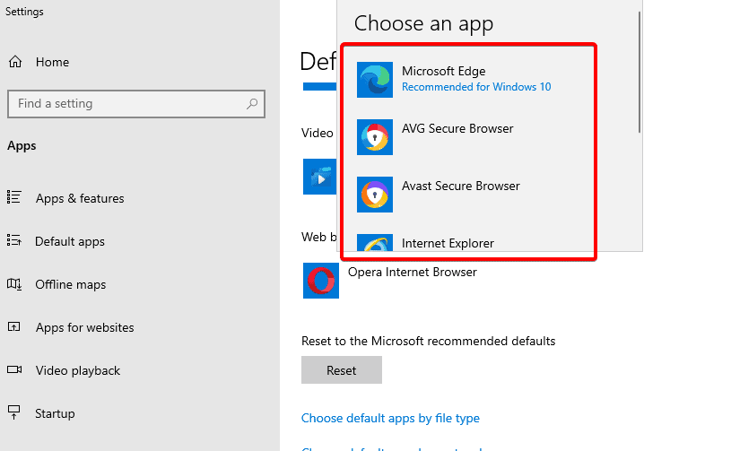
Task: Select Opera Internet Browser default entry
Action: pyautogui.click(x=413, y=272)
